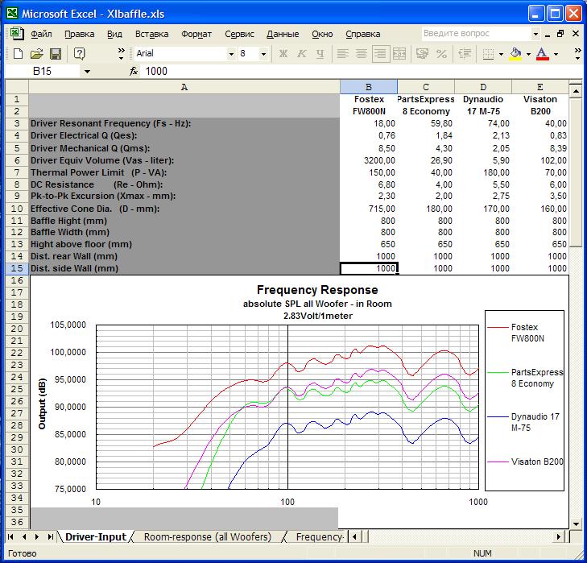This screenshot has height=563, width=587.
Task: Click the New workbook icon
Action: coord(18,54)
